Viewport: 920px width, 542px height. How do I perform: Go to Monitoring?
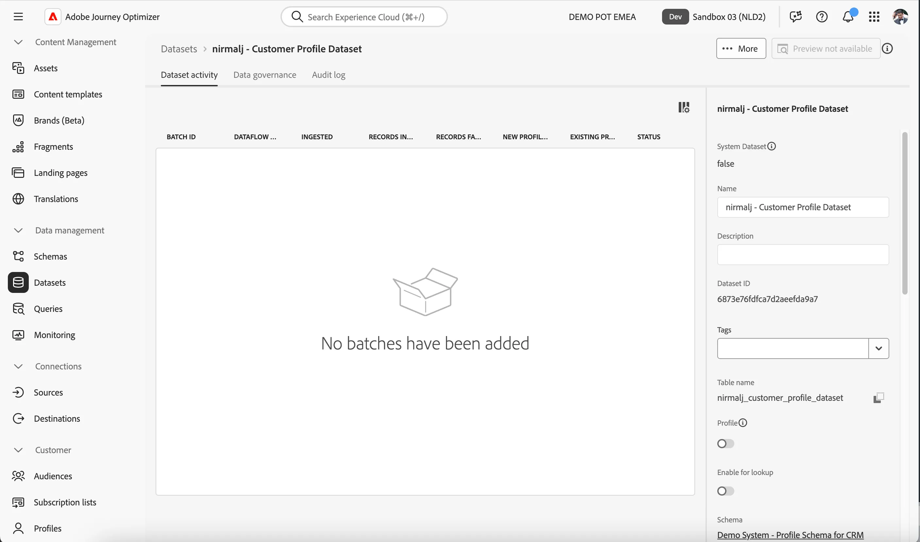[x=54, y=335]
